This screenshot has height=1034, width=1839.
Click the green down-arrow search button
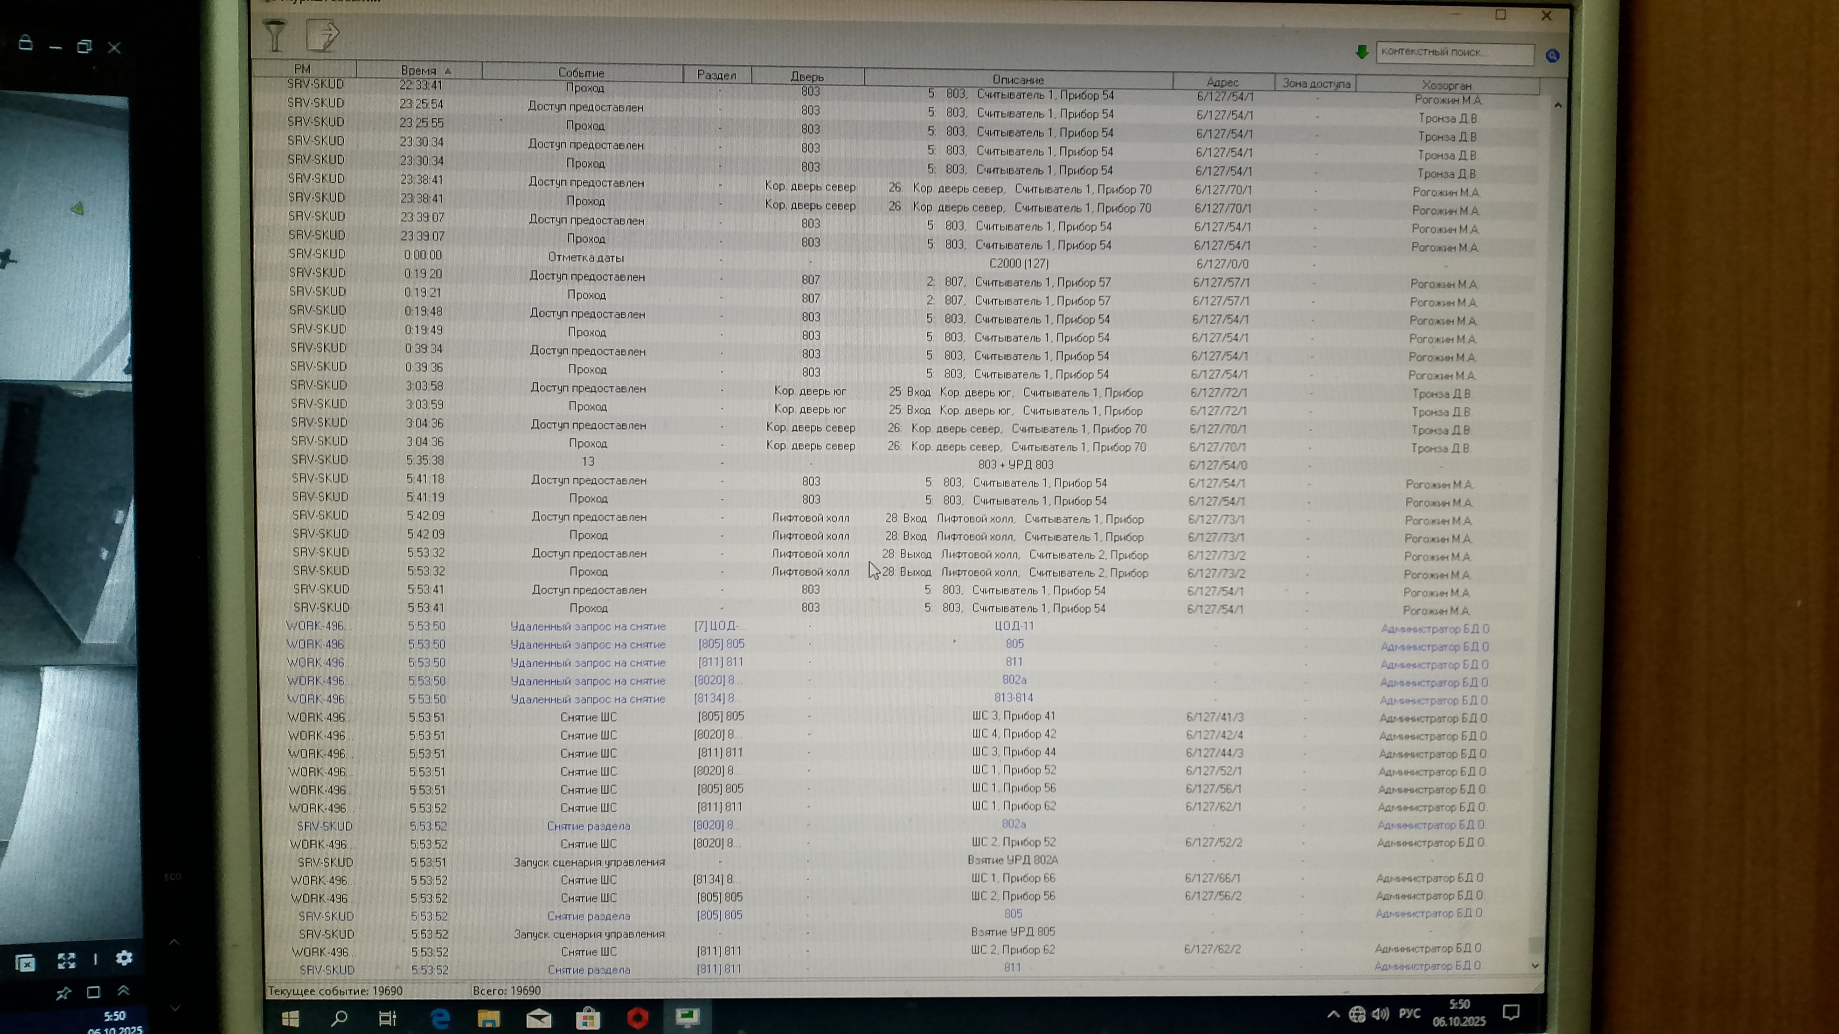(x=1362, y=52)
